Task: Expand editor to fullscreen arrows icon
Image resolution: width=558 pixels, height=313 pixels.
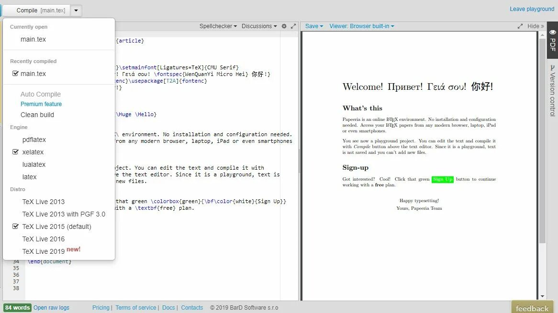Action: click(293, 26)
